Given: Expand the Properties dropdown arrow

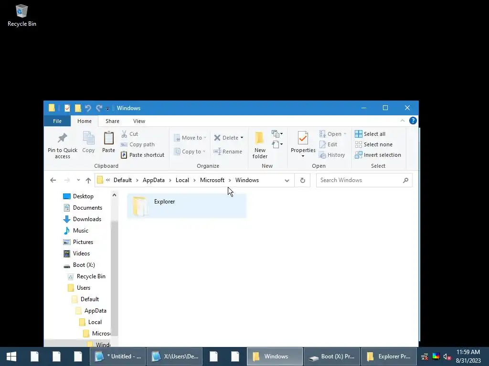Looking at the screenshot, I should click(303, 156).
